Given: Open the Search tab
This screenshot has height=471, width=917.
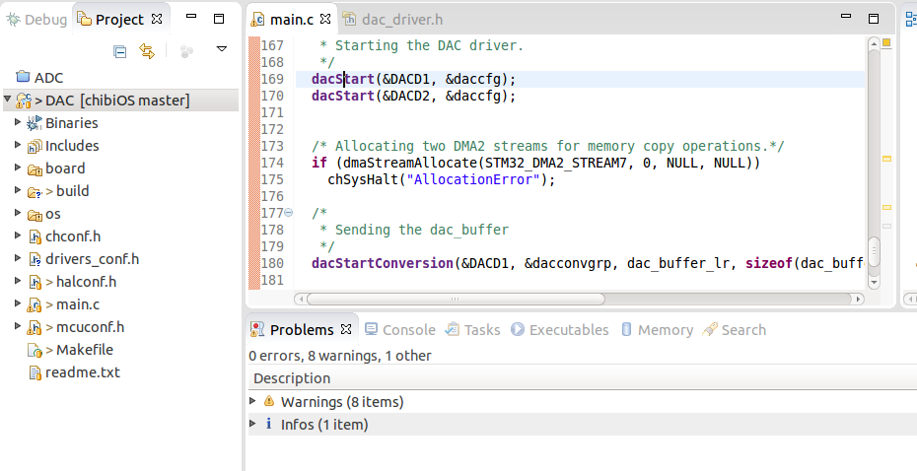Looking at the screenshot, I should 735,329.
